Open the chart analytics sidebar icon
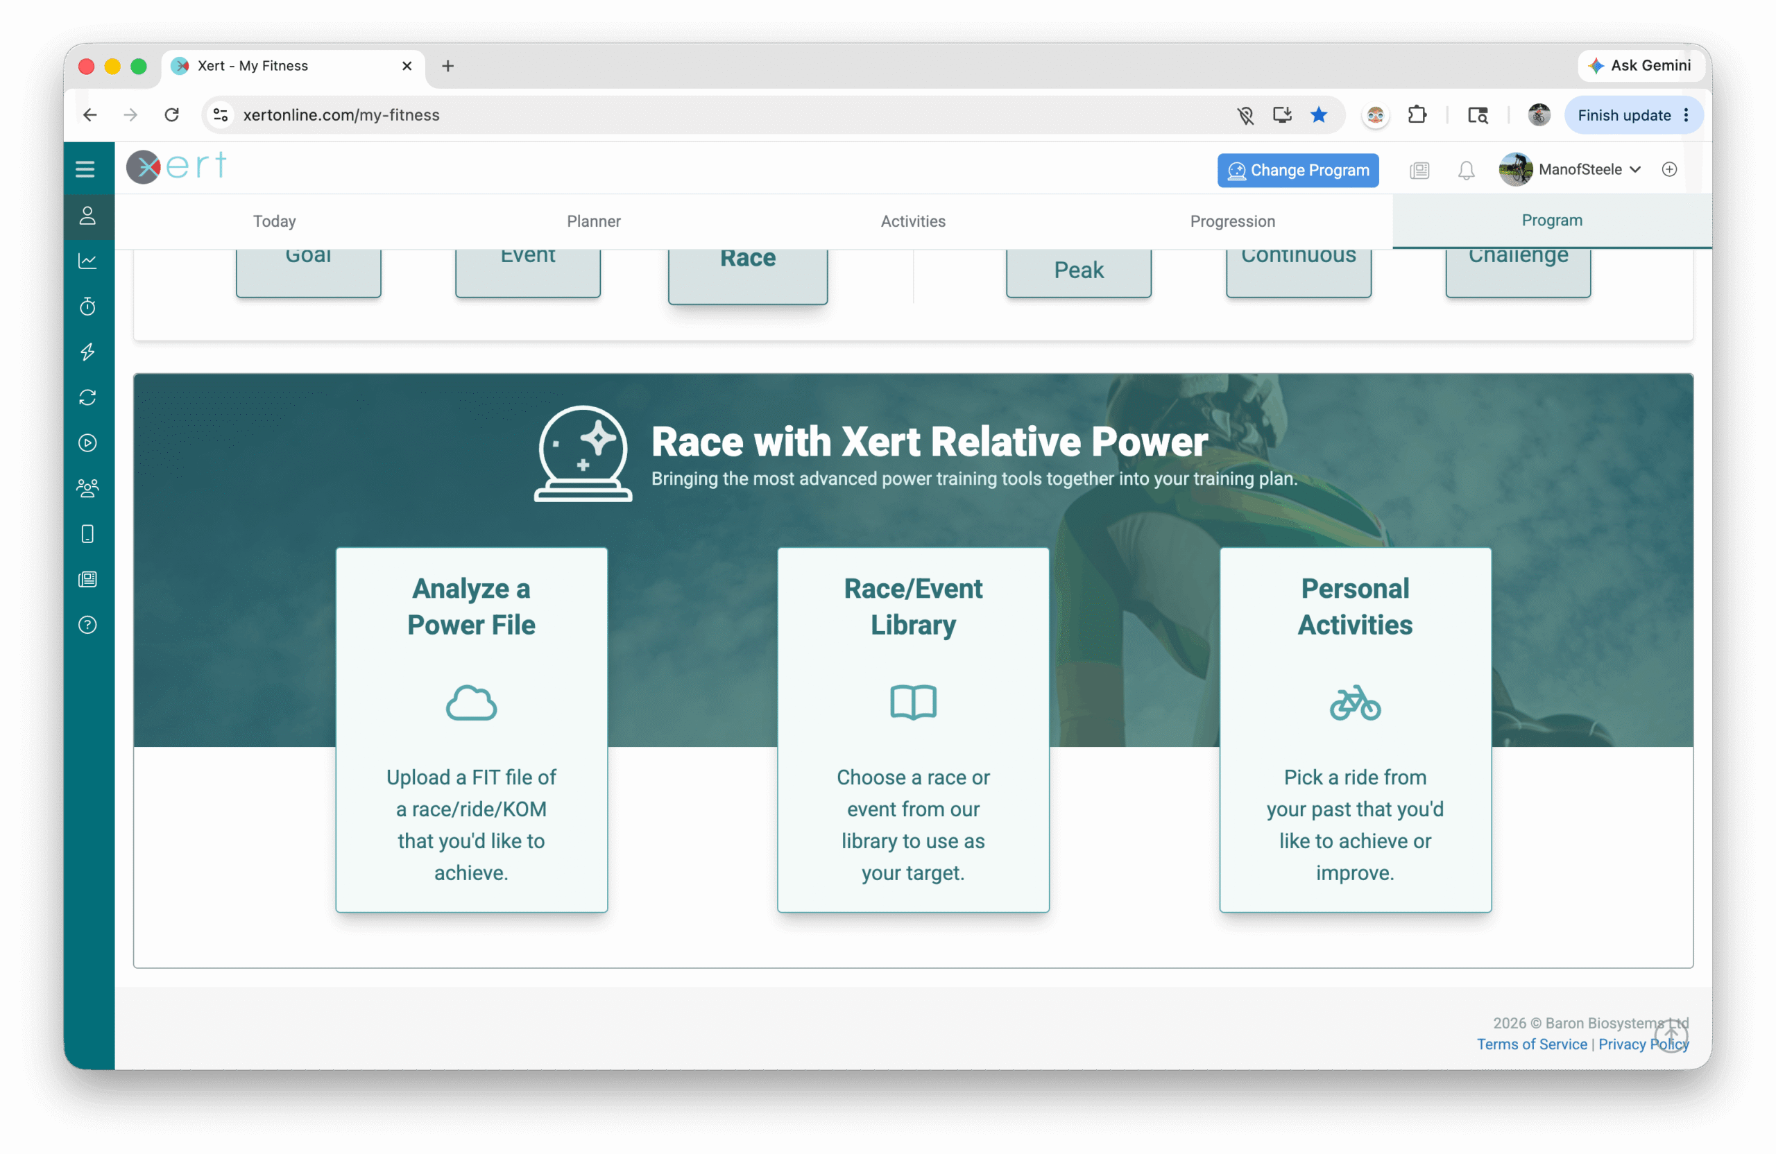1776x1154 pixels. pos(87,261)
